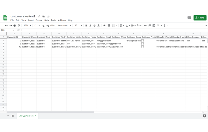Open the zoom 100% dropdown
This screenshot has height=132, width=208.
(27, 25)
